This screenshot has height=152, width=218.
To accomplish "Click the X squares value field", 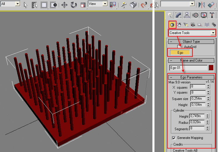I will click(198, 86).
